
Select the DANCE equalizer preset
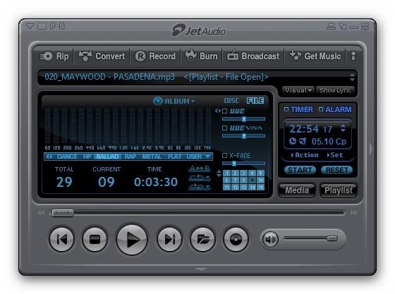(x=67, y=157)
